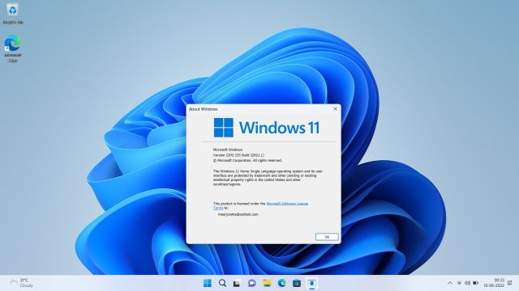
Task: Click the battery tray icon
Action: click(476, 283)
